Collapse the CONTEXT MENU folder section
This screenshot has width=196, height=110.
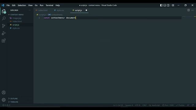[x=17, y=15]
